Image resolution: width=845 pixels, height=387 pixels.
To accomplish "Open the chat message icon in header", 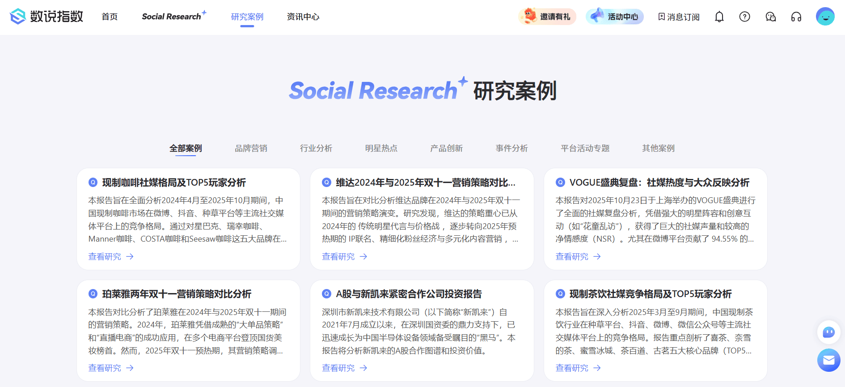I will click(770, 17).
